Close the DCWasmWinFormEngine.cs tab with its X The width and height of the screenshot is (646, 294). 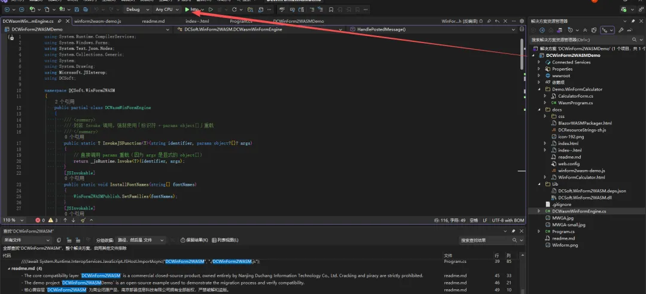(66, 20)
